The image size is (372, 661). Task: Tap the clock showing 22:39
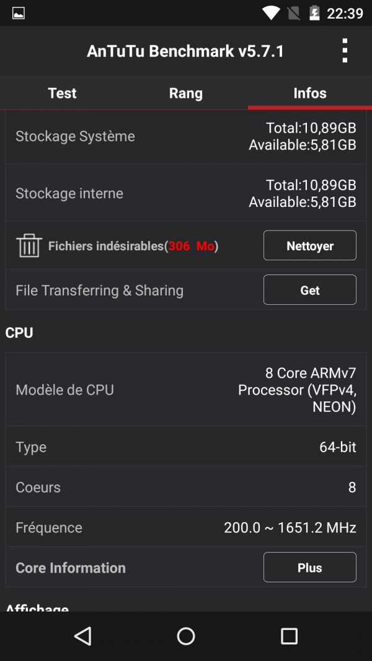pyautogui.click(x=345, y=13)
